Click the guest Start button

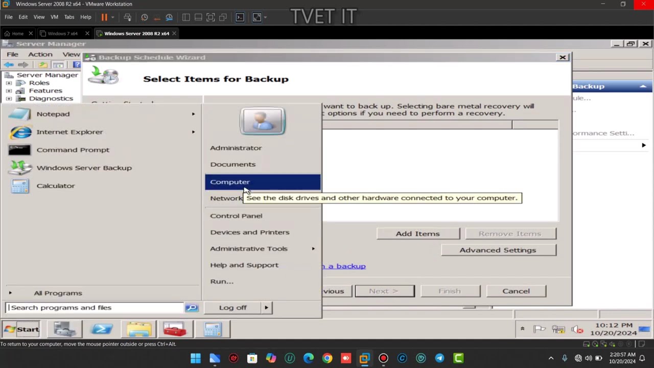coord(21,329)
